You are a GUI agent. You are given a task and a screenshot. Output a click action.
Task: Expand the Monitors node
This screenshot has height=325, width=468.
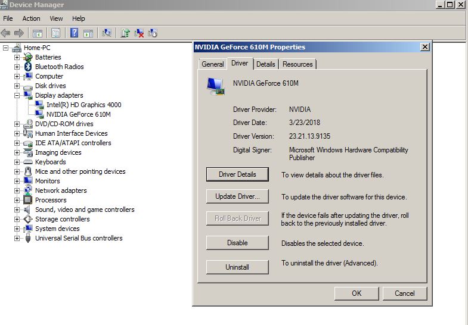[17, 181]
